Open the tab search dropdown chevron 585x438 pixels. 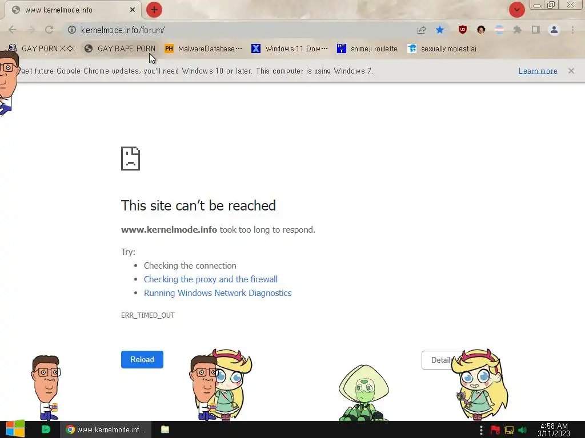tap(516, 10)
